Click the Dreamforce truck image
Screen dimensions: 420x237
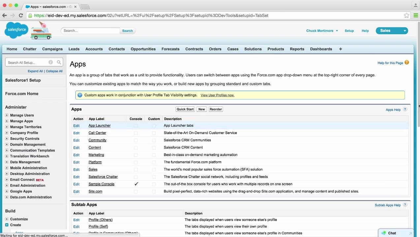click(x=41, y=31)
